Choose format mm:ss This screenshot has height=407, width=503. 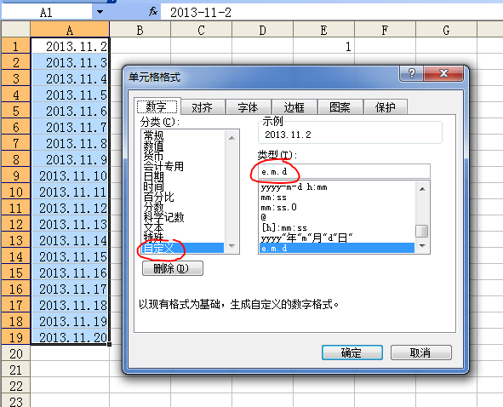(x=336, y=197)
